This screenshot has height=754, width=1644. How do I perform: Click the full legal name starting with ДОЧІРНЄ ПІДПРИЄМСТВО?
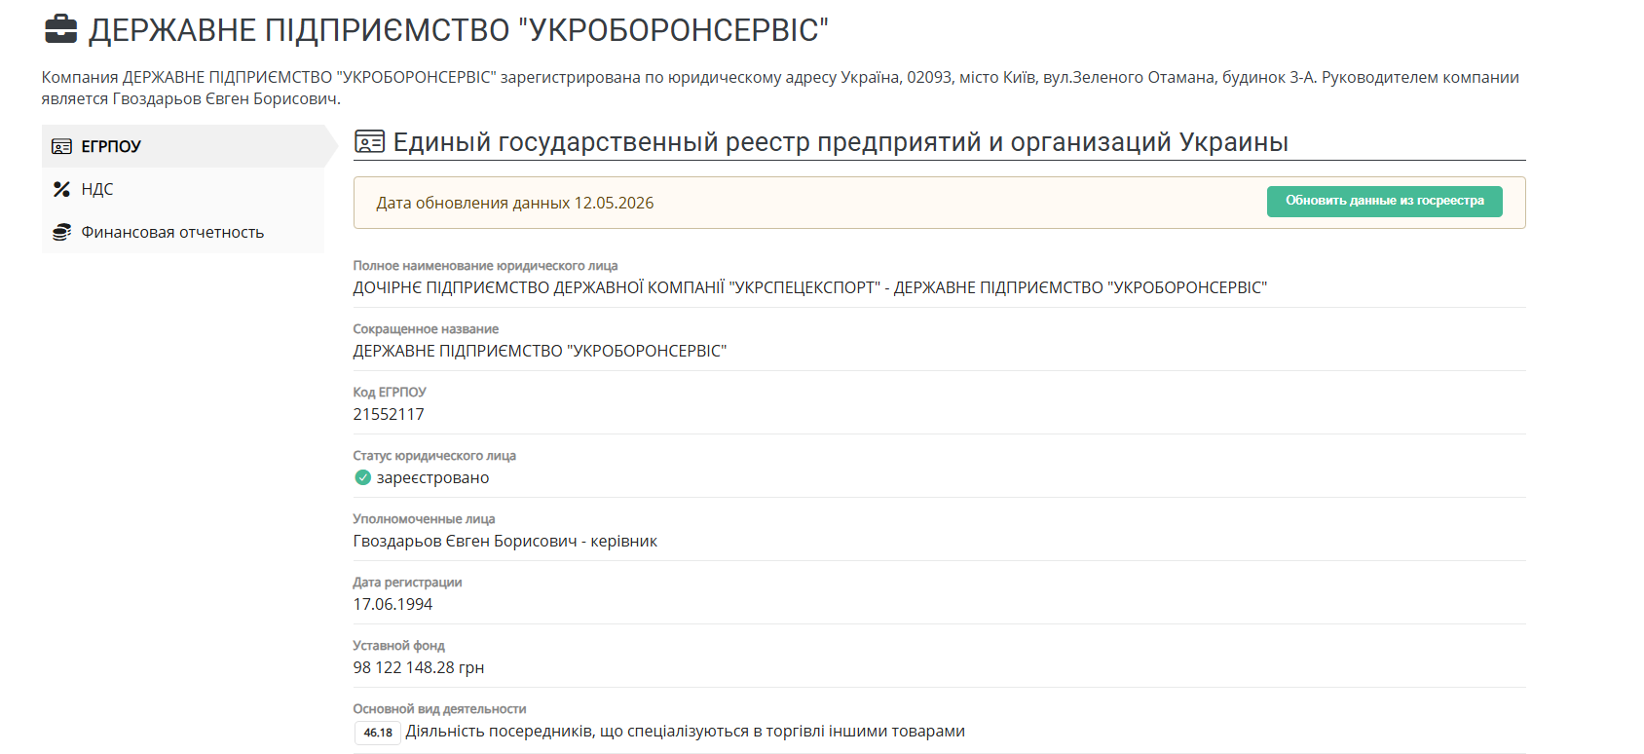pos(810,287)
